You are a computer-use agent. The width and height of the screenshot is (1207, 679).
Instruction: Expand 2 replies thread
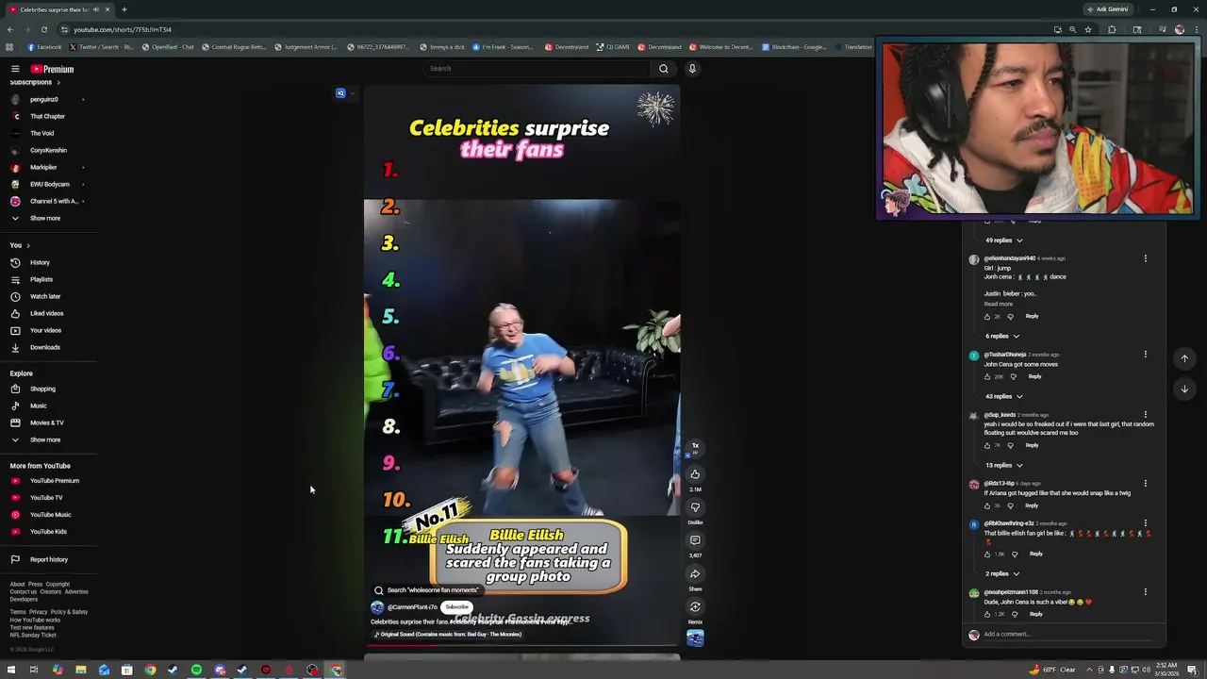pos(1002,573)
